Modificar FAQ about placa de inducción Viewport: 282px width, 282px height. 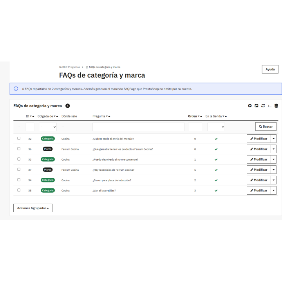[259, 180]
